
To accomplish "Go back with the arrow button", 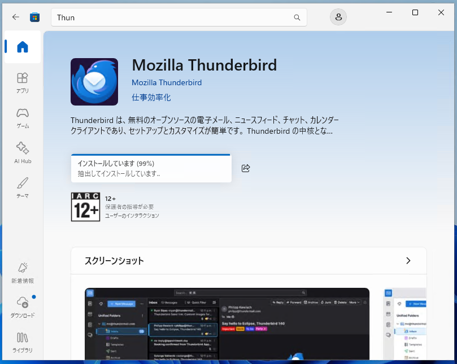I will pyautogui.click(x=16, y=17).
